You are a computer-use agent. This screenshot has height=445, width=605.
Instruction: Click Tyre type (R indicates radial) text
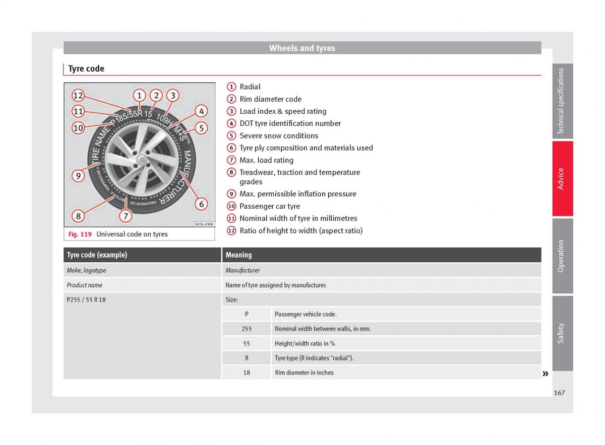pos(314,358)
